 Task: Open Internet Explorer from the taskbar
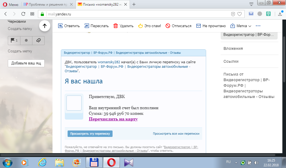(42, 162)
